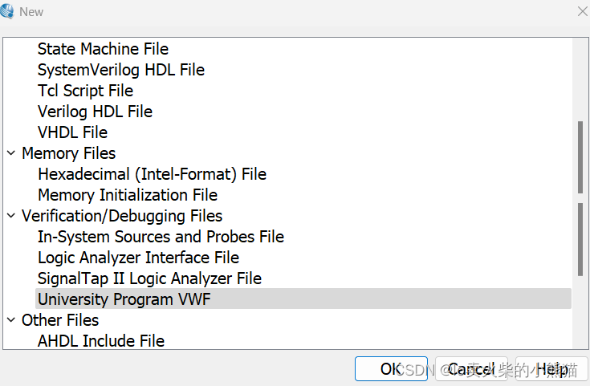The width and height of the screenshot is (590, 386).
Task: Collapse the Verification/Debugging Files category
Action: point(11,216)
